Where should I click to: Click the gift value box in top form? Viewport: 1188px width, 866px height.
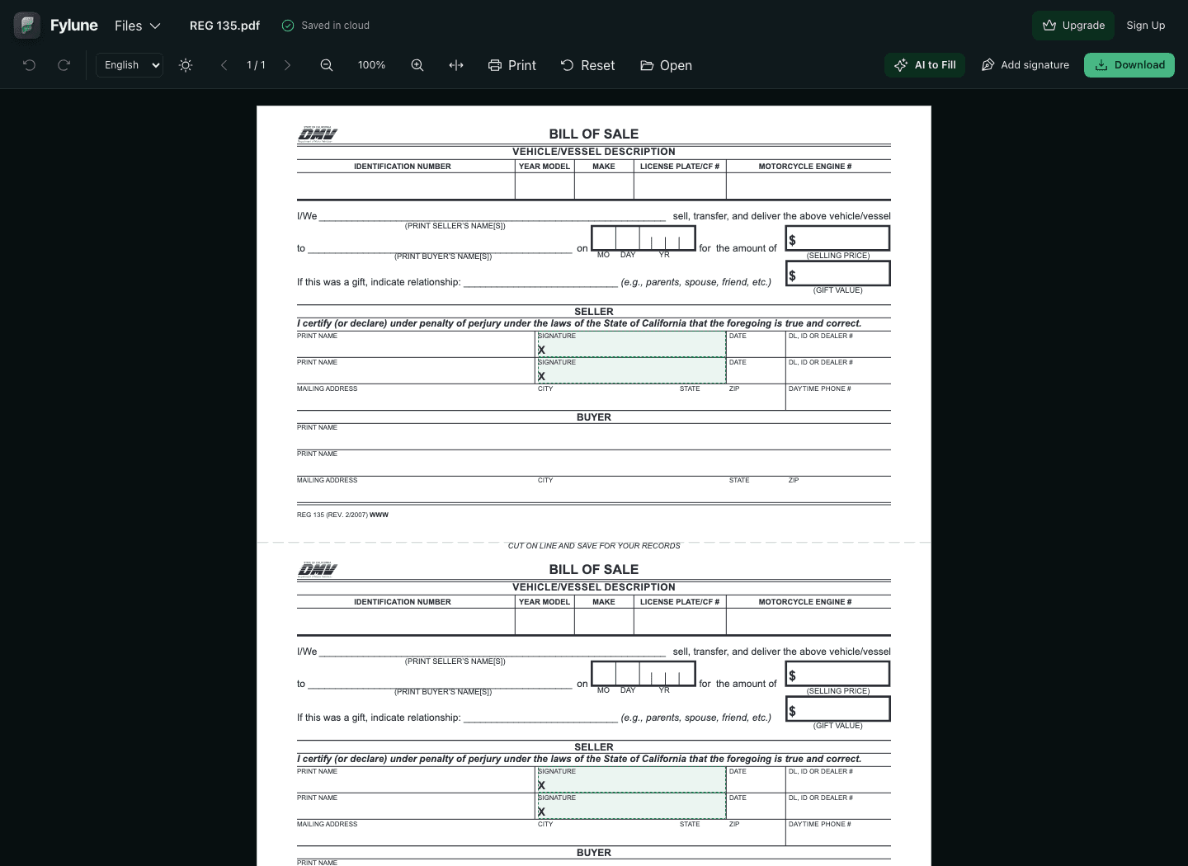click(x=838, y=273)
